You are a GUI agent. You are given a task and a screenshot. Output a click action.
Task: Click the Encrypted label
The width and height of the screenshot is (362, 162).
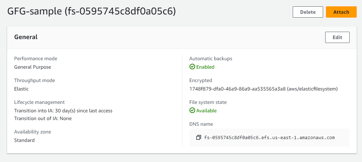(x=200, y=80)
